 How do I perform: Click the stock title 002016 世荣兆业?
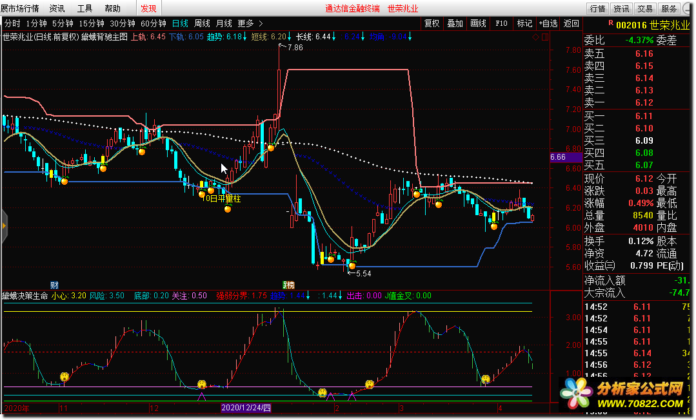tap(653, 26)
